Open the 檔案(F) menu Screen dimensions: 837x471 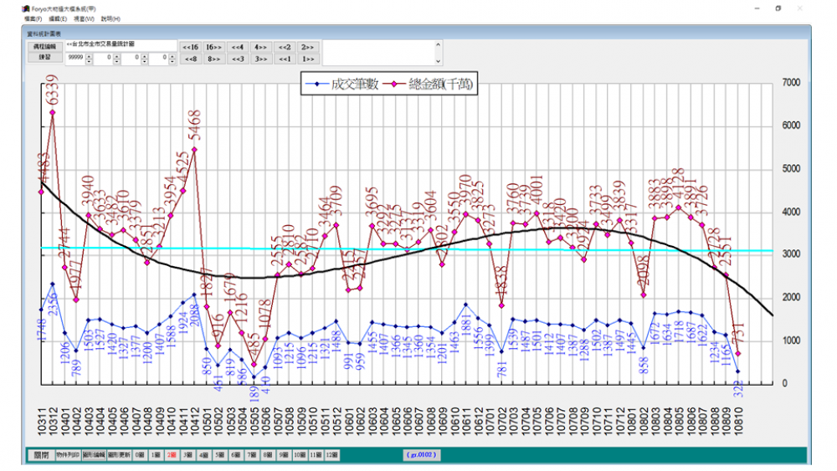[33, 18]
